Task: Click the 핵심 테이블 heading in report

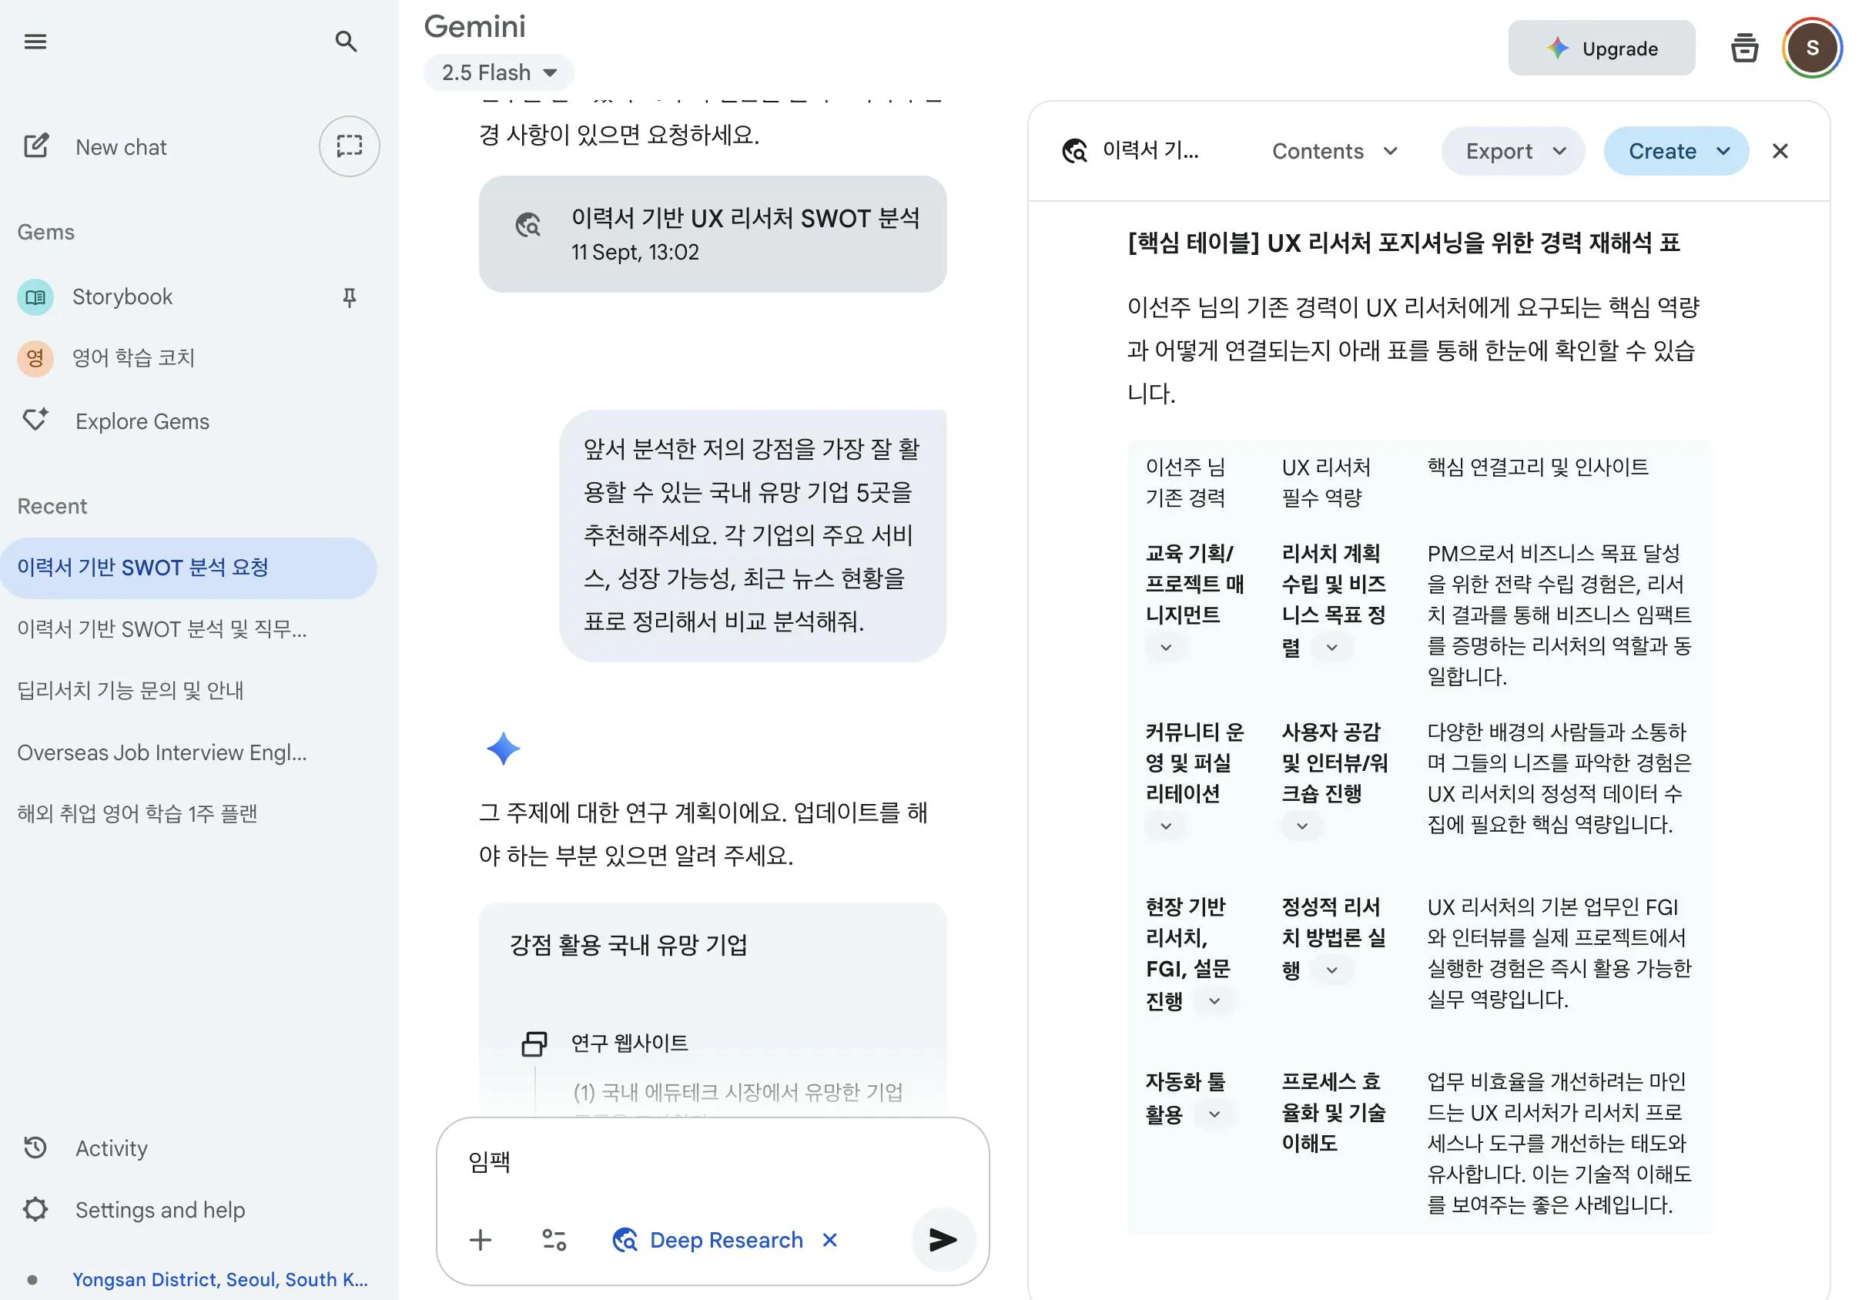Action: coord(1403,243)
